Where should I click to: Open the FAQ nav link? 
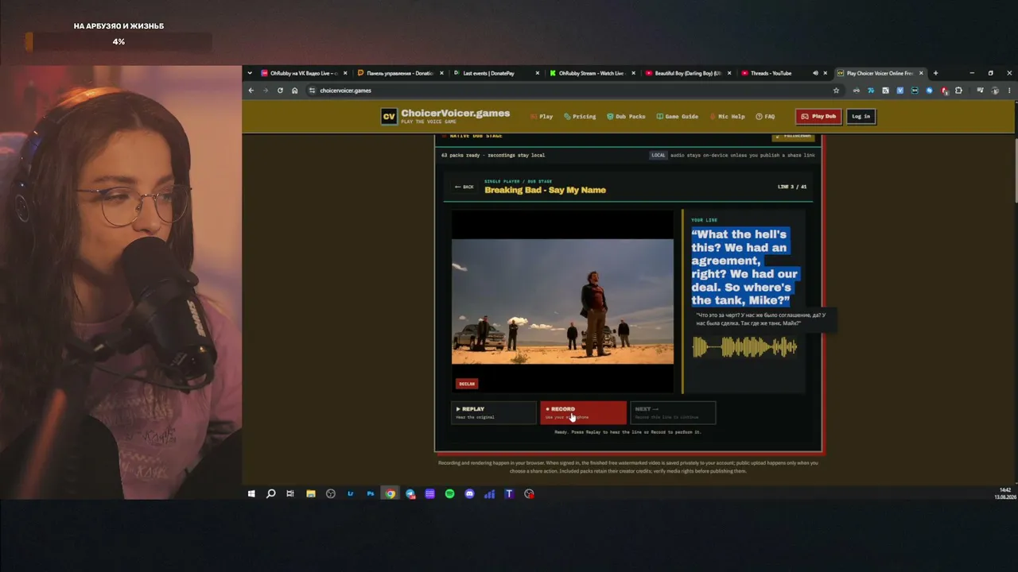765,116
